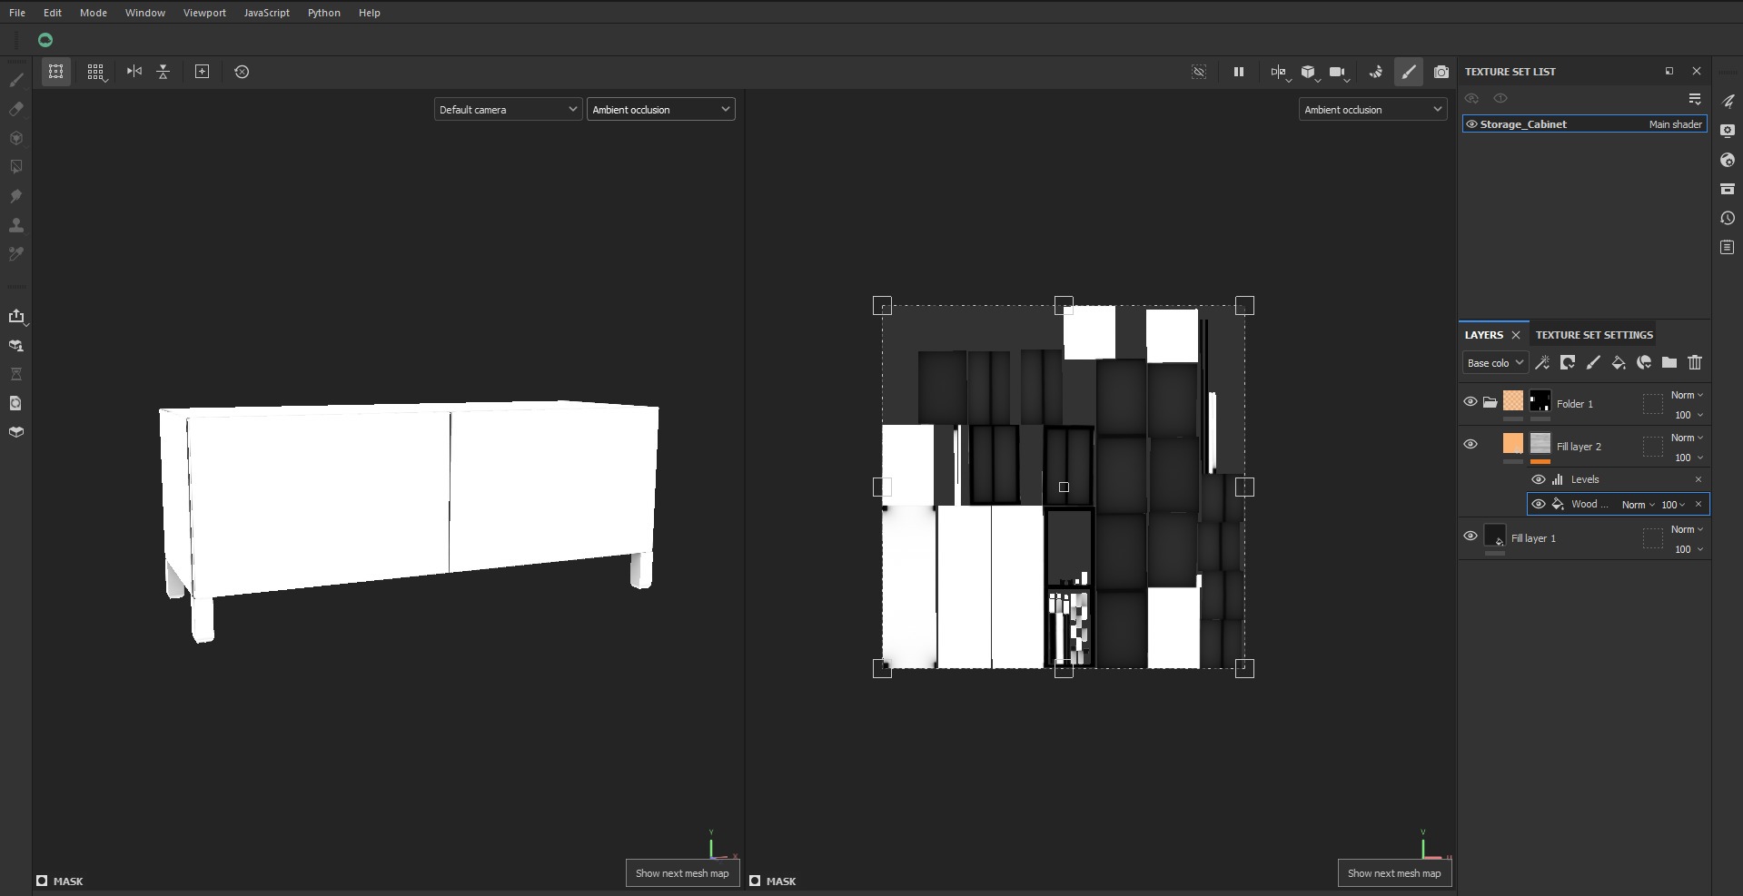This screenshot has height=896, width=1743.
Task: Hide the Fill layer 1
Action: 1471,537
